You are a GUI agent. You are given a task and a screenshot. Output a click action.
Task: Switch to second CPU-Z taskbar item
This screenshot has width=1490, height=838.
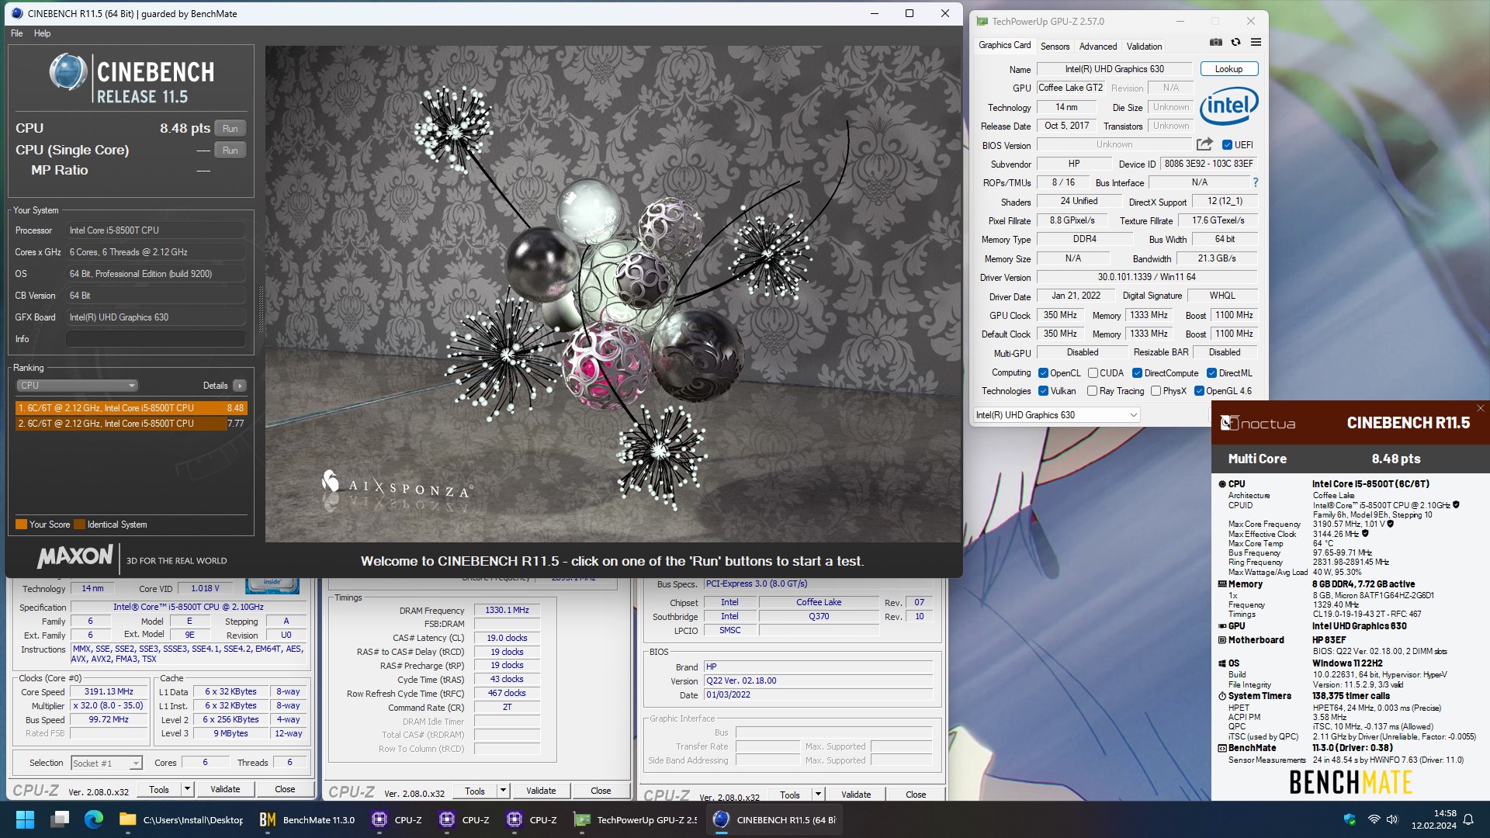coord(465,819)
